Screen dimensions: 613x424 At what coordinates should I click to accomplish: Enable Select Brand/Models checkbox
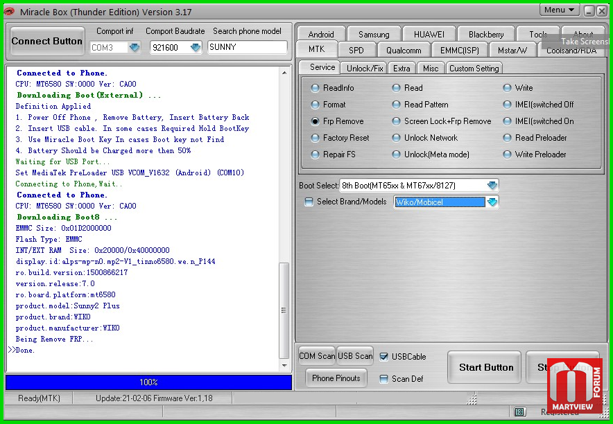click(x=309, y=202)
